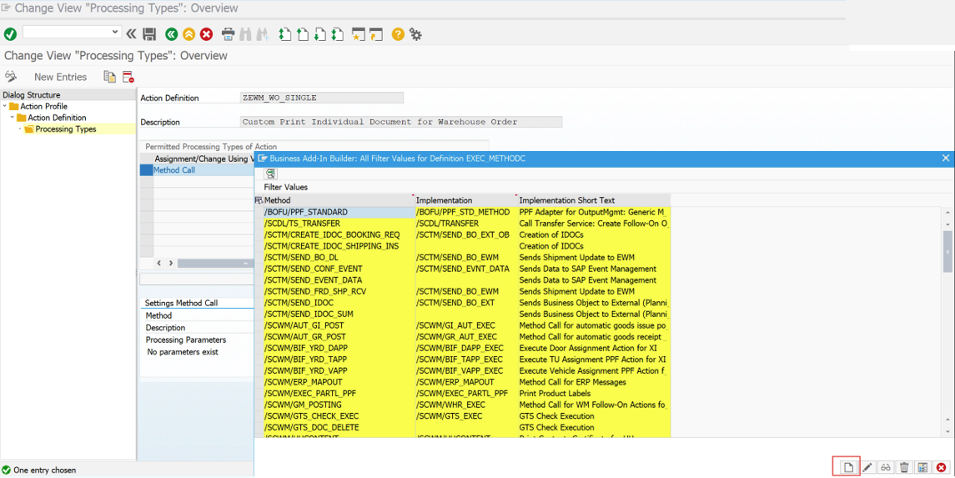Open the command field dropdown
This screenshot has width=955, height=478.
click(x=116, y=32)
